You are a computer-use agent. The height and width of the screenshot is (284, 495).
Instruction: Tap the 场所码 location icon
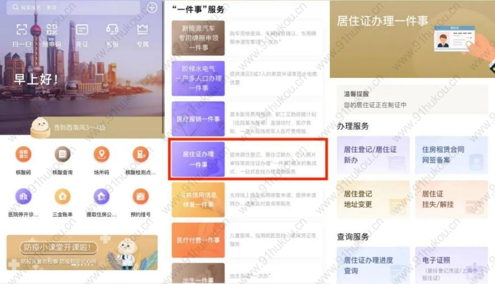(x=102, y=154)
